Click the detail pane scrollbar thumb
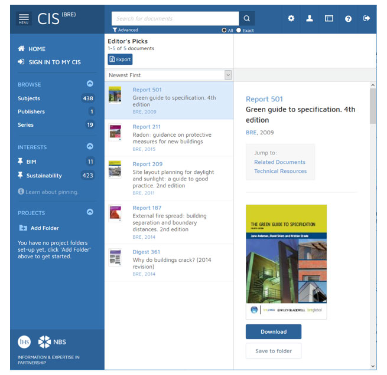This screenshot has width=387, height=375. 373,106
